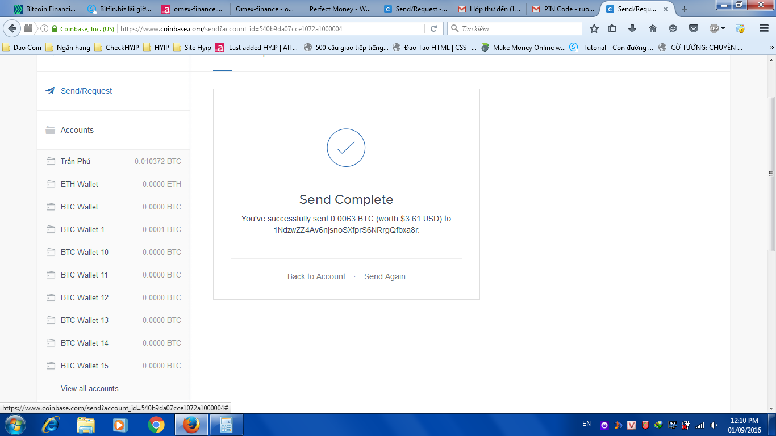Go to the Firefox Home icon
This screenshot has width=776, height=436.
[653, 28]
